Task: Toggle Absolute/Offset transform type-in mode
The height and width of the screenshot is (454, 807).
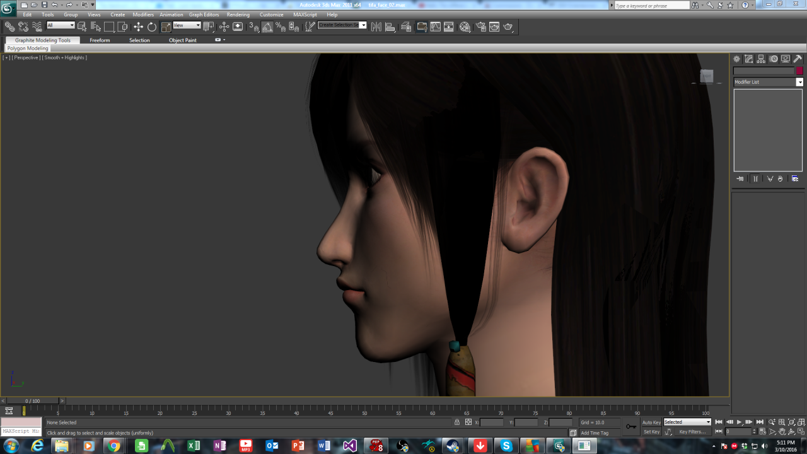Action: [468, 422]
